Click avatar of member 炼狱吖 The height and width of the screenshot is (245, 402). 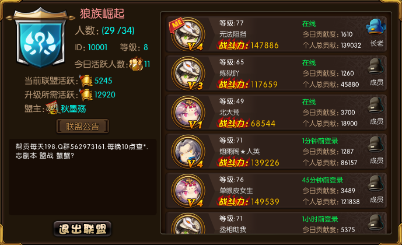click(x=188, y=73)
